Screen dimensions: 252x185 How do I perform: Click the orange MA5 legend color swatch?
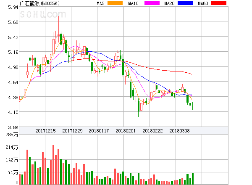[x=115, y=3]
